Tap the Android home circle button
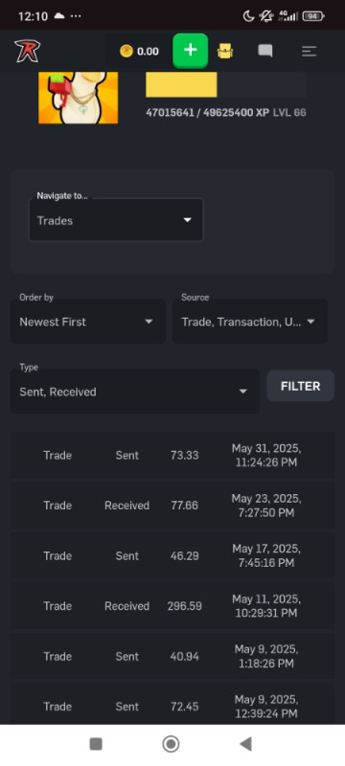This screenshot has height=766, width=345. pyautogui.click(x=171, y=744)
